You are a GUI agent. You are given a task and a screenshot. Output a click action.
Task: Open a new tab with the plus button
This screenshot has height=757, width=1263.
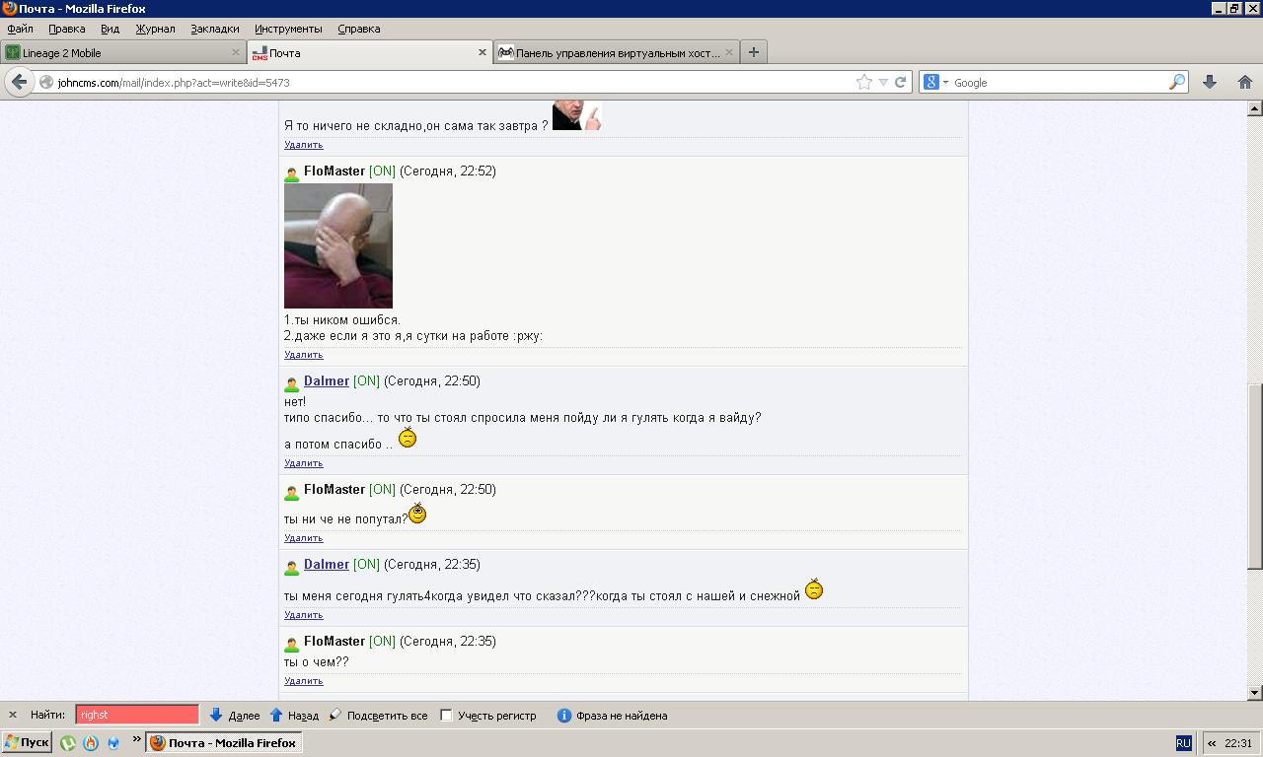(754, 52)
